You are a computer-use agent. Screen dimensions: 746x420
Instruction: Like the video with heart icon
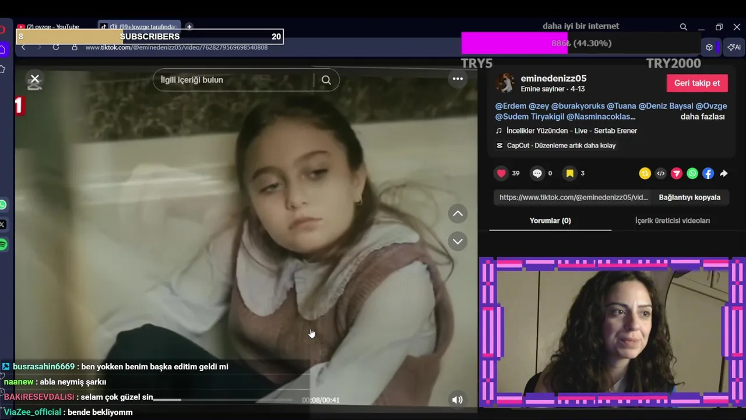pos(501,173)
